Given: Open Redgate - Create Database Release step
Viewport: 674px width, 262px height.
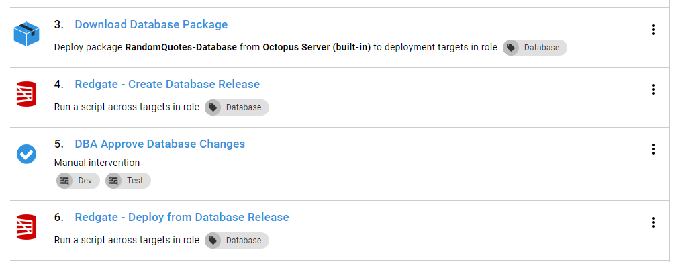Looking at the screenshot, I should click(x=167, y=85).
